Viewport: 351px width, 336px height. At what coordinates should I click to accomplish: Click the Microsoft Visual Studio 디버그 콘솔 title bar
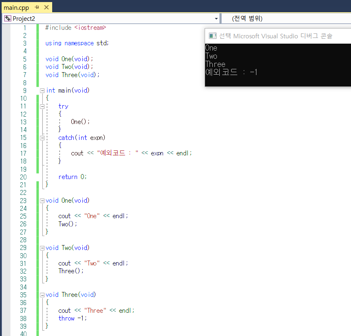[x=278, y=36]
